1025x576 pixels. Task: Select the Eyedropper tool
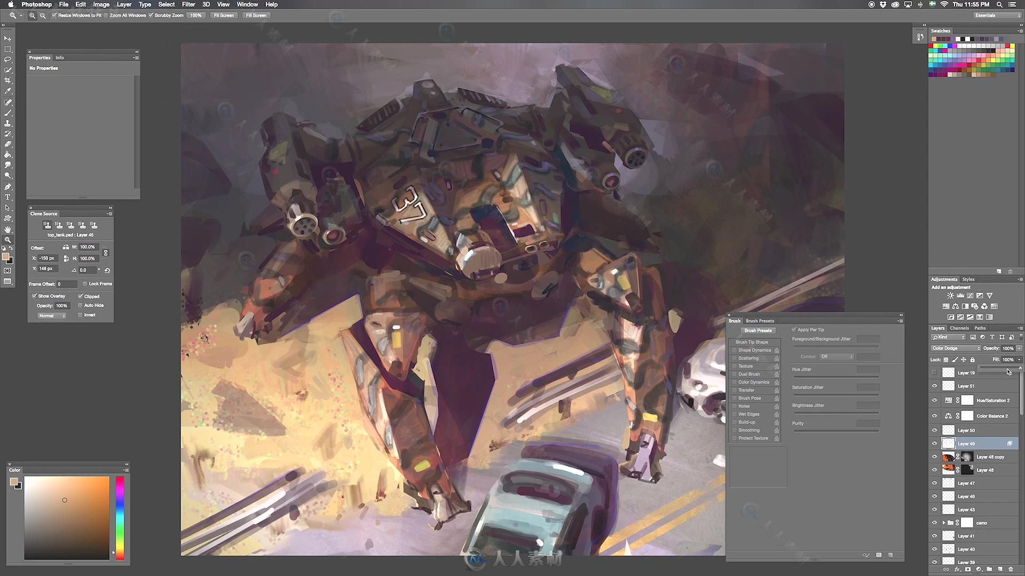[x=7, y=91]
